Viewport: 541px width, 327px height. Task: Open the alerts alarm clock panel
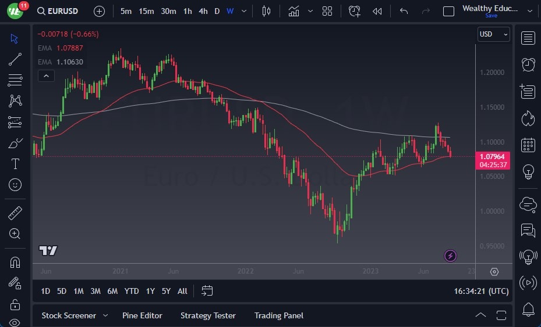[x=528, y=64]
